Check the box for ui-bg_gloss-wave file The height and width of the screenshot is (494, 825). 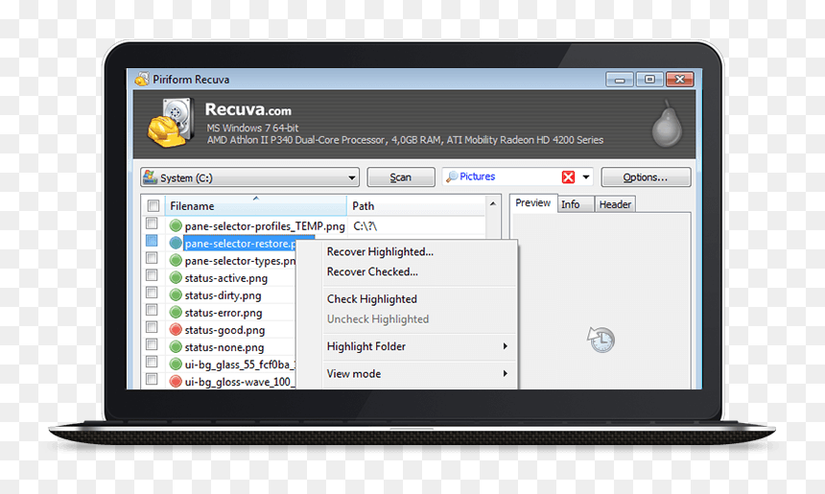152,379
